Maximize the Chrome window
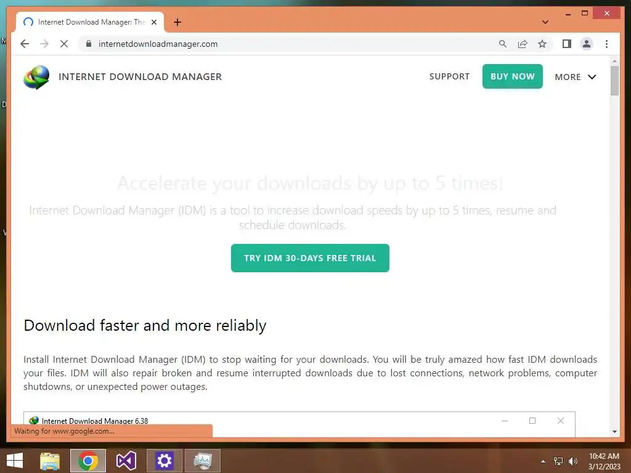This screenshot has width=631, height=473. click(585, 14)
